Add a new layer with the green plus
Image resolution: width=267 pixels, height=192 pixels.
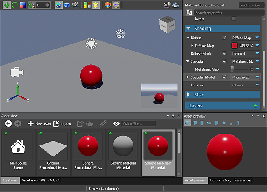coord(255,106)
